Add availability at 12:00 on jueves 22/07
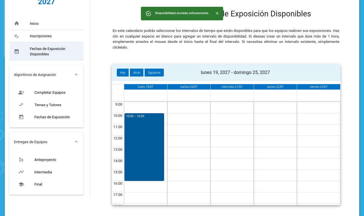 coord(275,141)
